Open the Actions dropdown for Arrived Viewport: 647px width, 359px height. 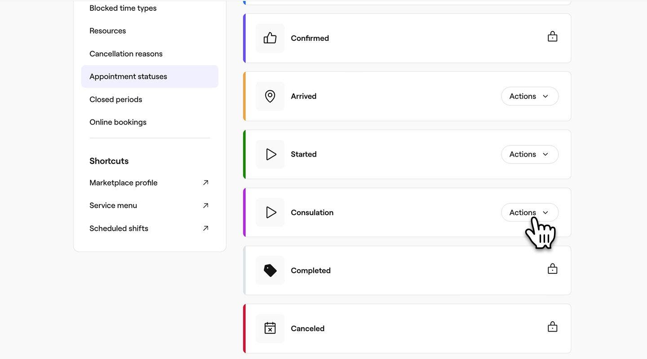[x=529, y=96]
